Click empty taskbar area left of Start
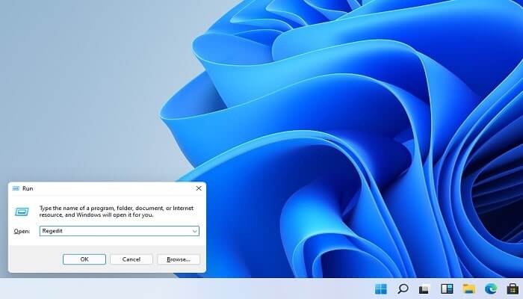The height and width of the screenshot is (299, 523). [187, 289]
